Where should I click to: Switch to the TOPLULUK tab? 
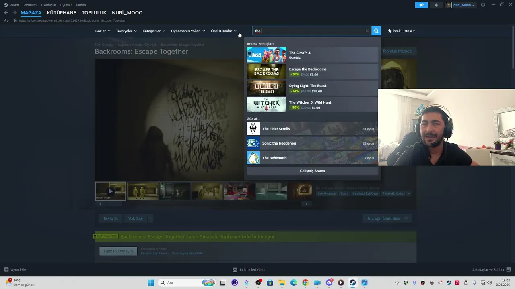point(94,13)
